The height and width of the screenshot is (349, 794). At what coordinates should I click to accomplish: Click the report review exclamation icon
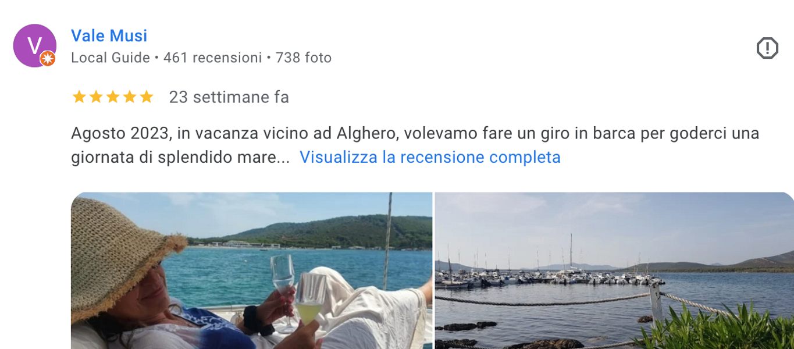click(767, 48)
